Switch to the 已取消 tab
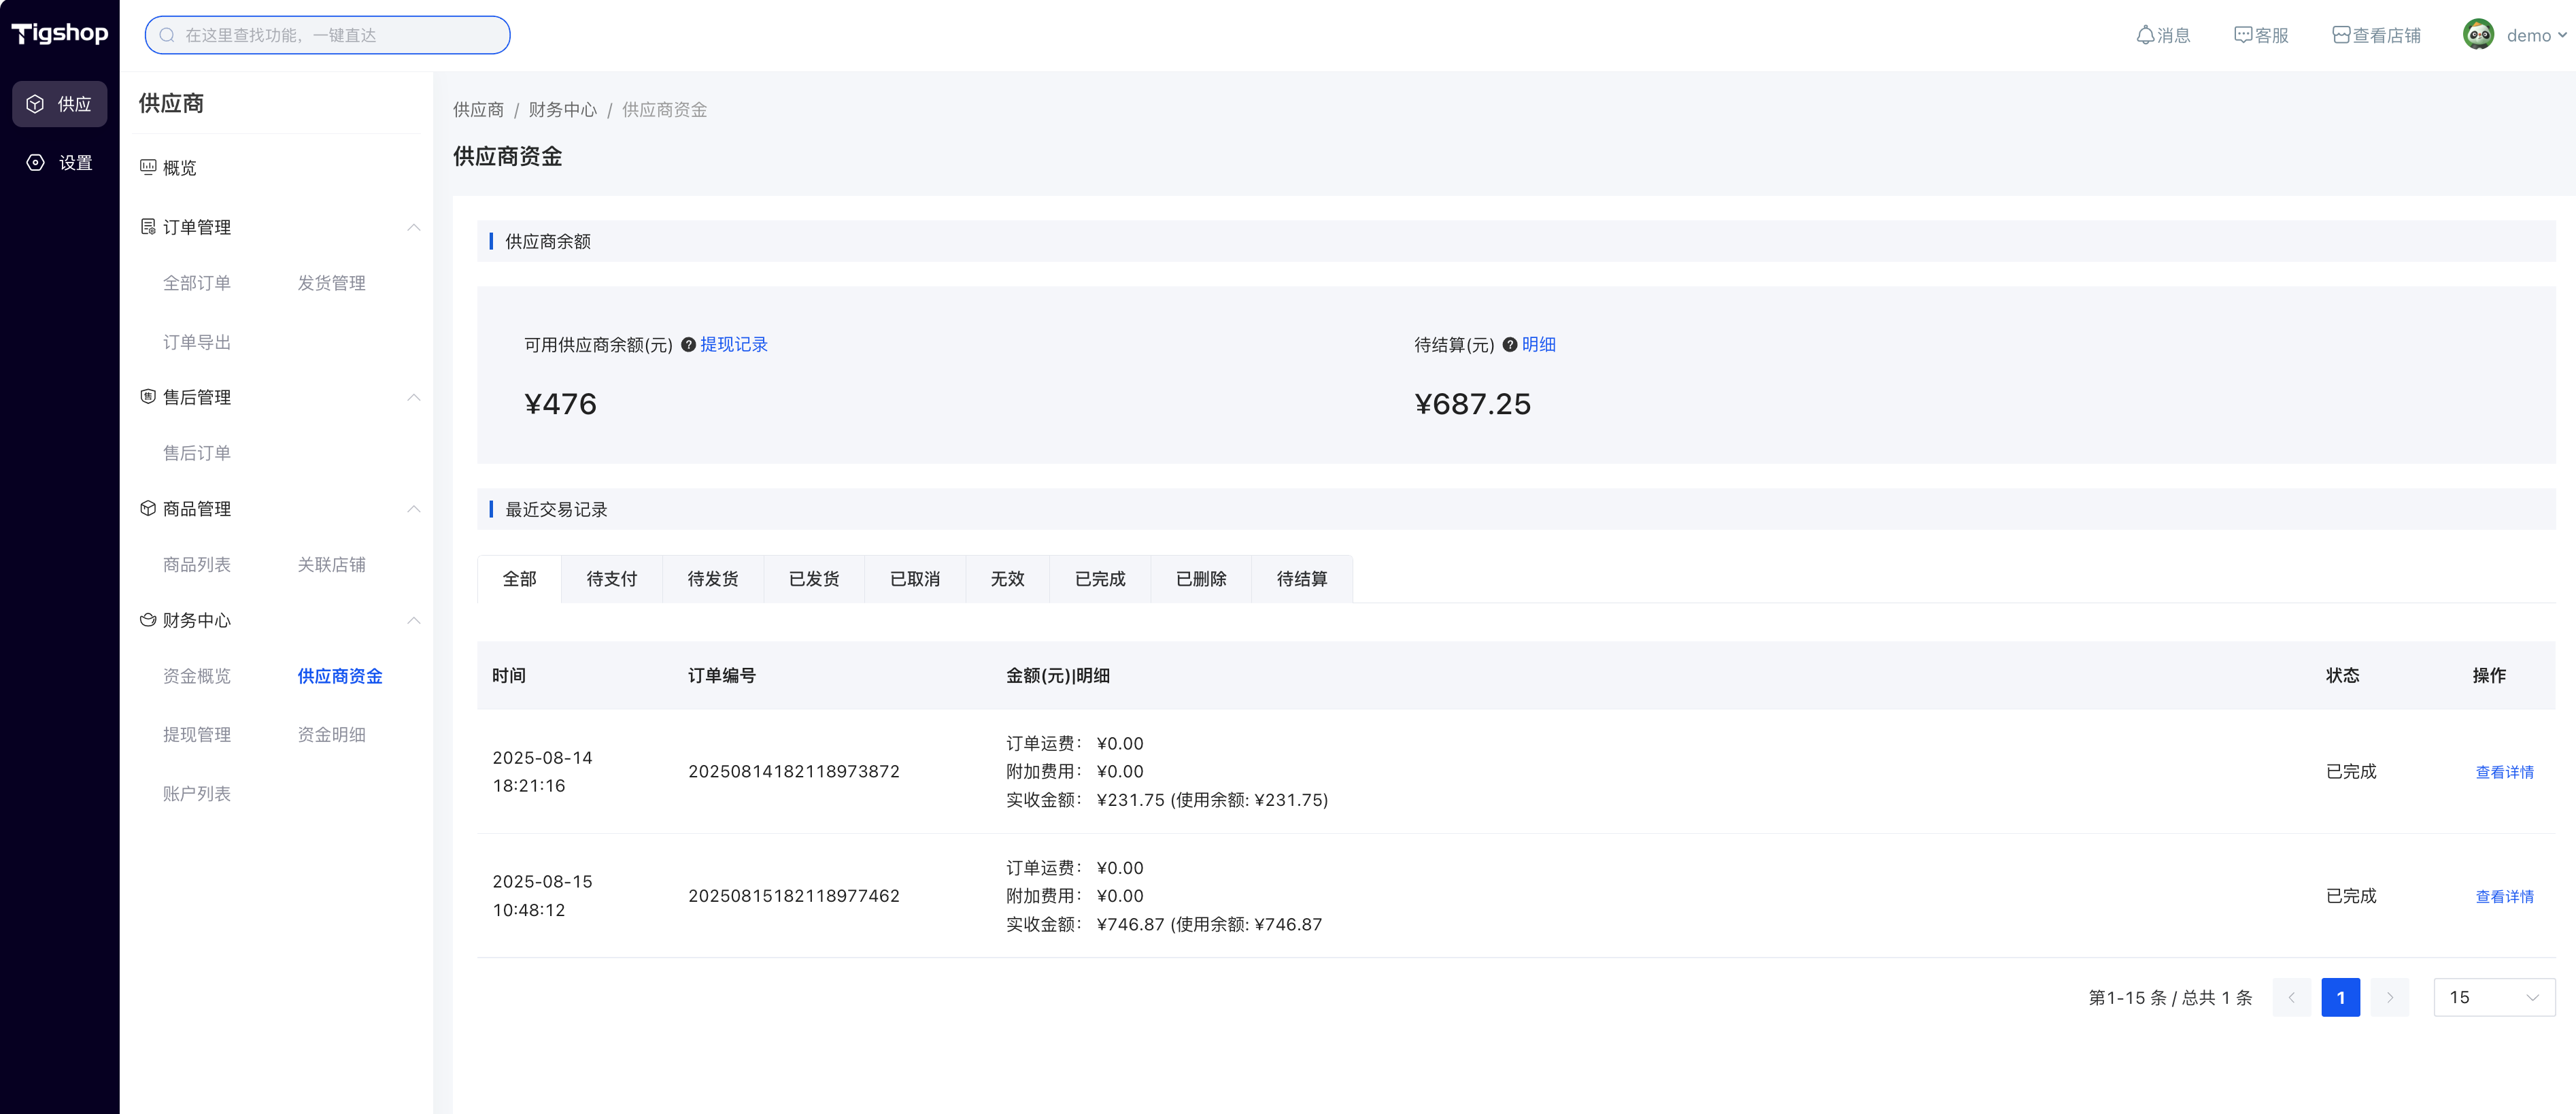This screenshot has width=2576, height=1114. (915, 579)
